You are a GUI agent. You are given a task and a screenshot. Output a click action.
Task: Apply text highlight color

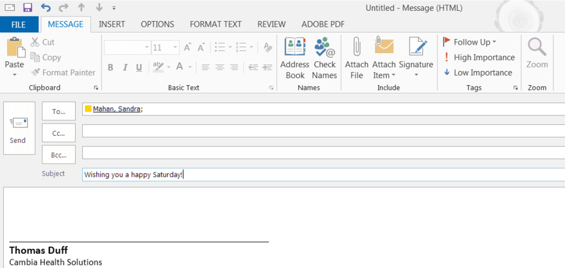pos(158,67)
